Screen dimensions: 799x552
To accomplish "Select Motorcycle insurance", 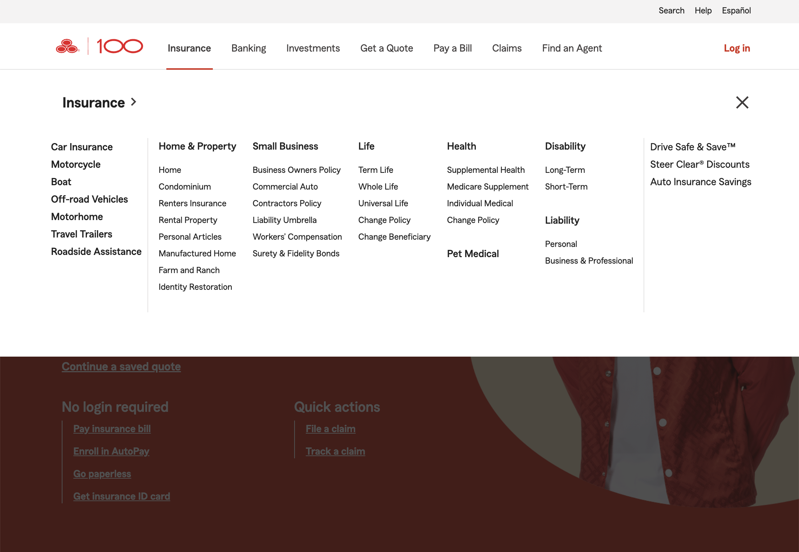I will point(76,164).
